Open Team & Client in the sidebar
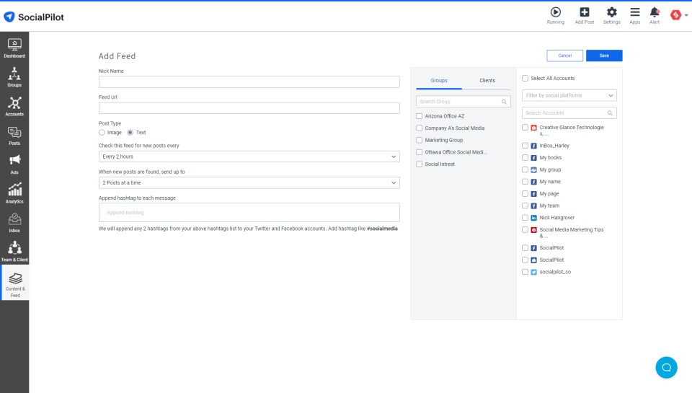The width and height of the screenshot is (692, 393). click(x=14, y=252)
